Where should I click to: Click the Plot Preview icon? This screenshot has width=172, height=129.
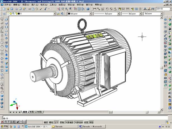point(20,9)
